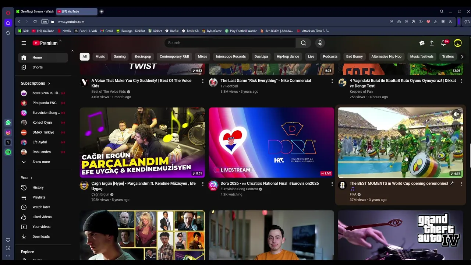Open Watch later list
471x265 pixels.
(43, 207)
